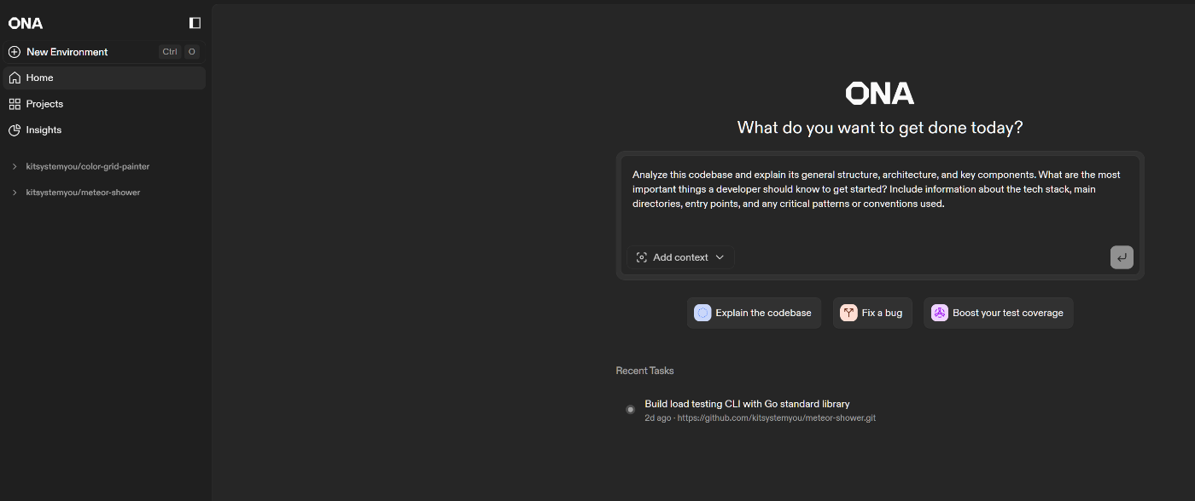1195x501 pixels.
Task: Open the Add context dropdown
Action: 680,257
